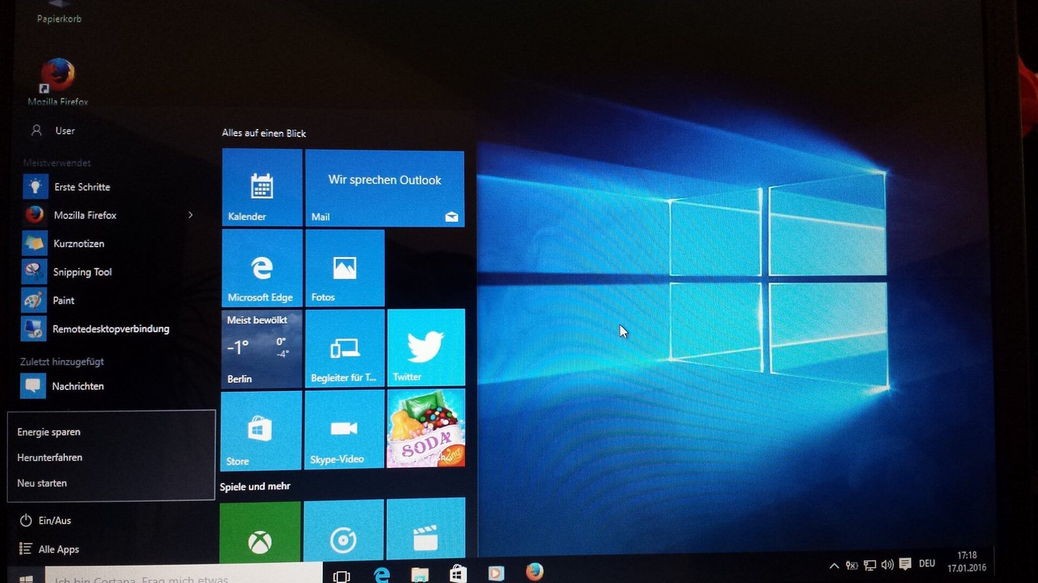The image size is (1038, 583).
Task: Open Firefox from the taskbar
Action: point(534,571)
